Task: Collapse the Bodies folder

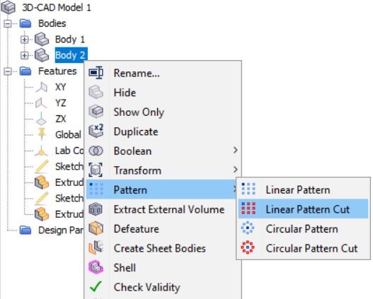Action: [8, 23]
